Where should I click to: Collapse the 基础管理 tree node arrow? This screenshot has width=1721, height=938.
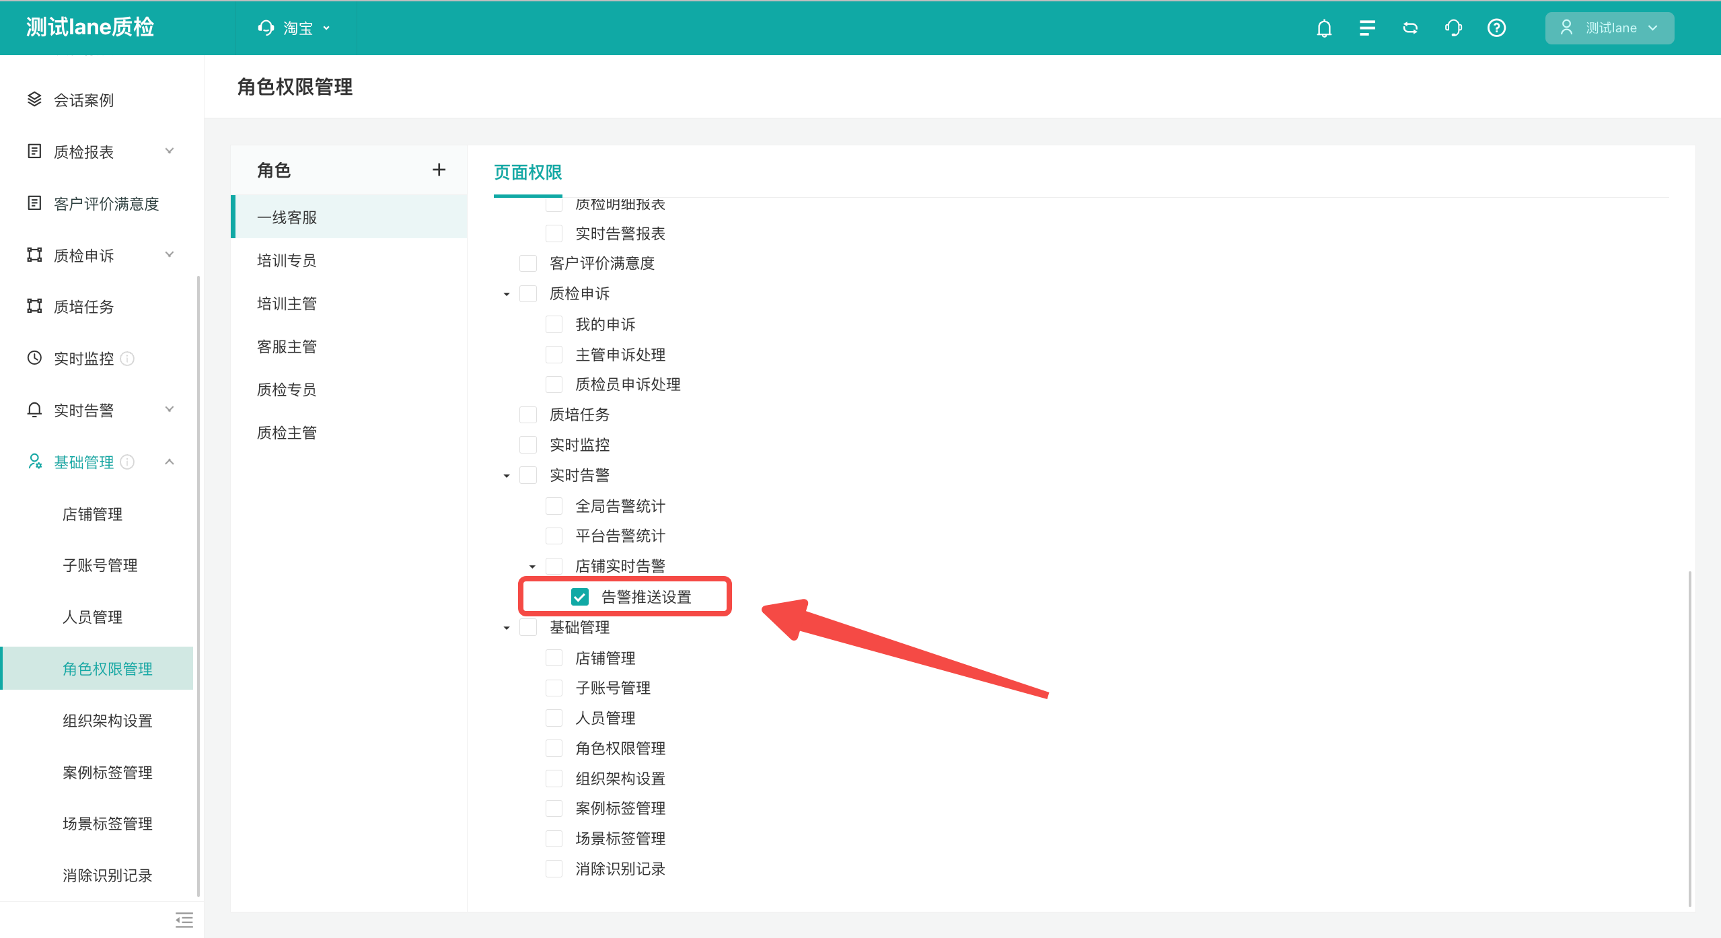pos(507,628)
